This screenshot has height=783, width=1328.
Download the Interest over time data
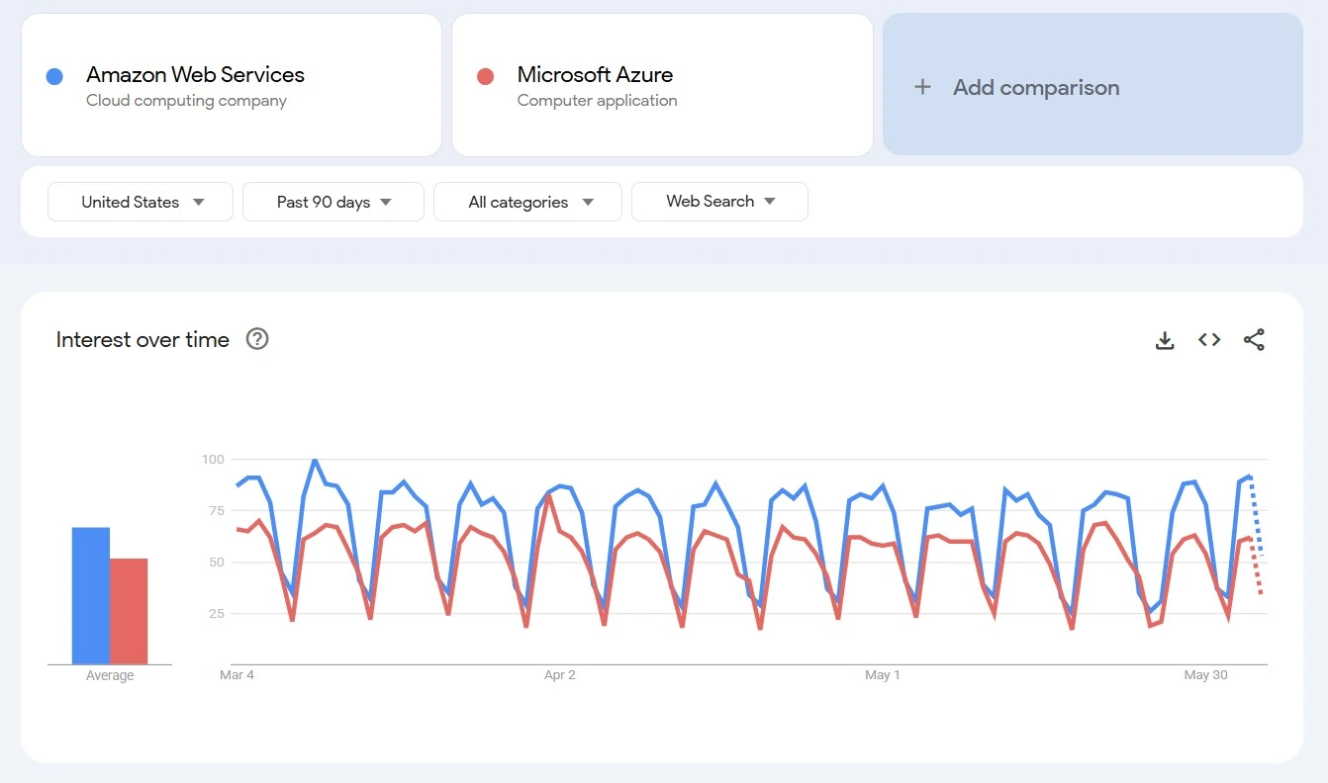(1165, 340)
